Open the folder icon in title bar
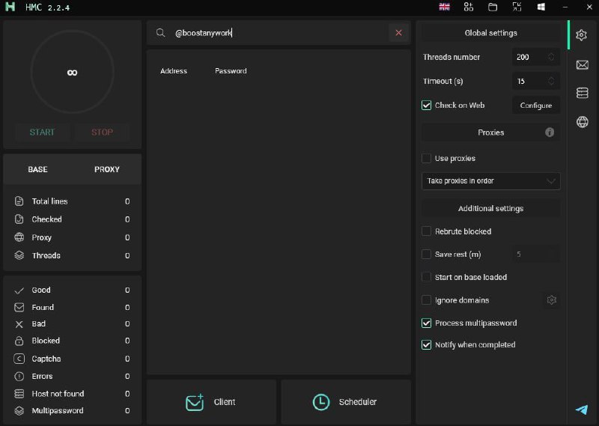 pyautogui.click(x=493, y=7)
